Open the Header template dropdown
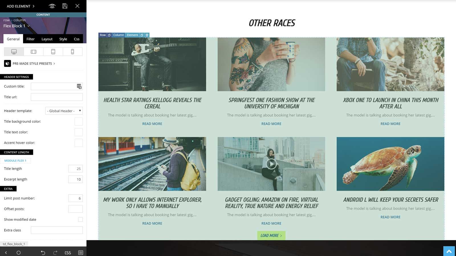Viewport: 456px width, 256px height. coord(64,111)
